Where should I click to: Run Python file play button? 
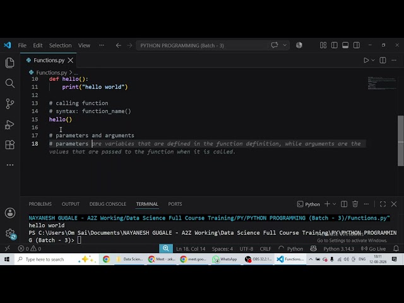tap(366, 61)
